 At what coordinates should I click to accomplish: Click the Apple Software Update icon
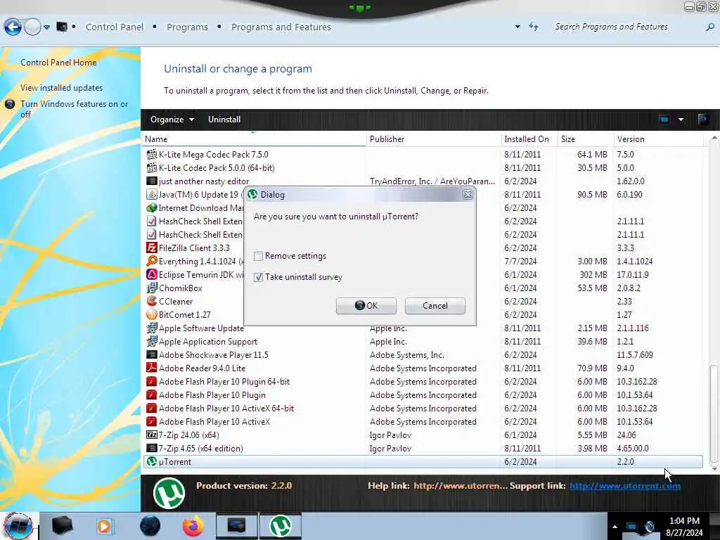[x=152, y=328]
